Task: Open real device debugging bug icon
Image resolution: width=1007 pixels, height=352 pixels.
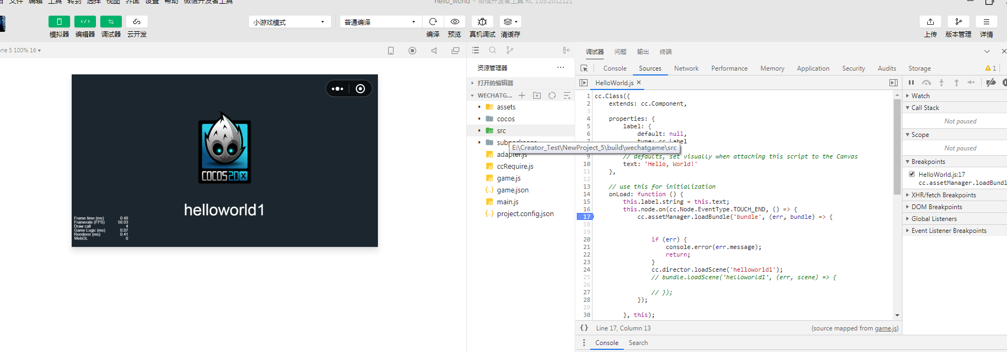Action: (x=482, y=22)
